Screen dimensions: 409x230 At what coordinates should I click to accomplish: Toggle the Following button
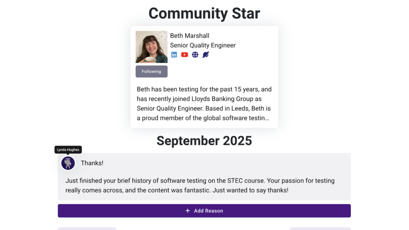tap(152, 71)
